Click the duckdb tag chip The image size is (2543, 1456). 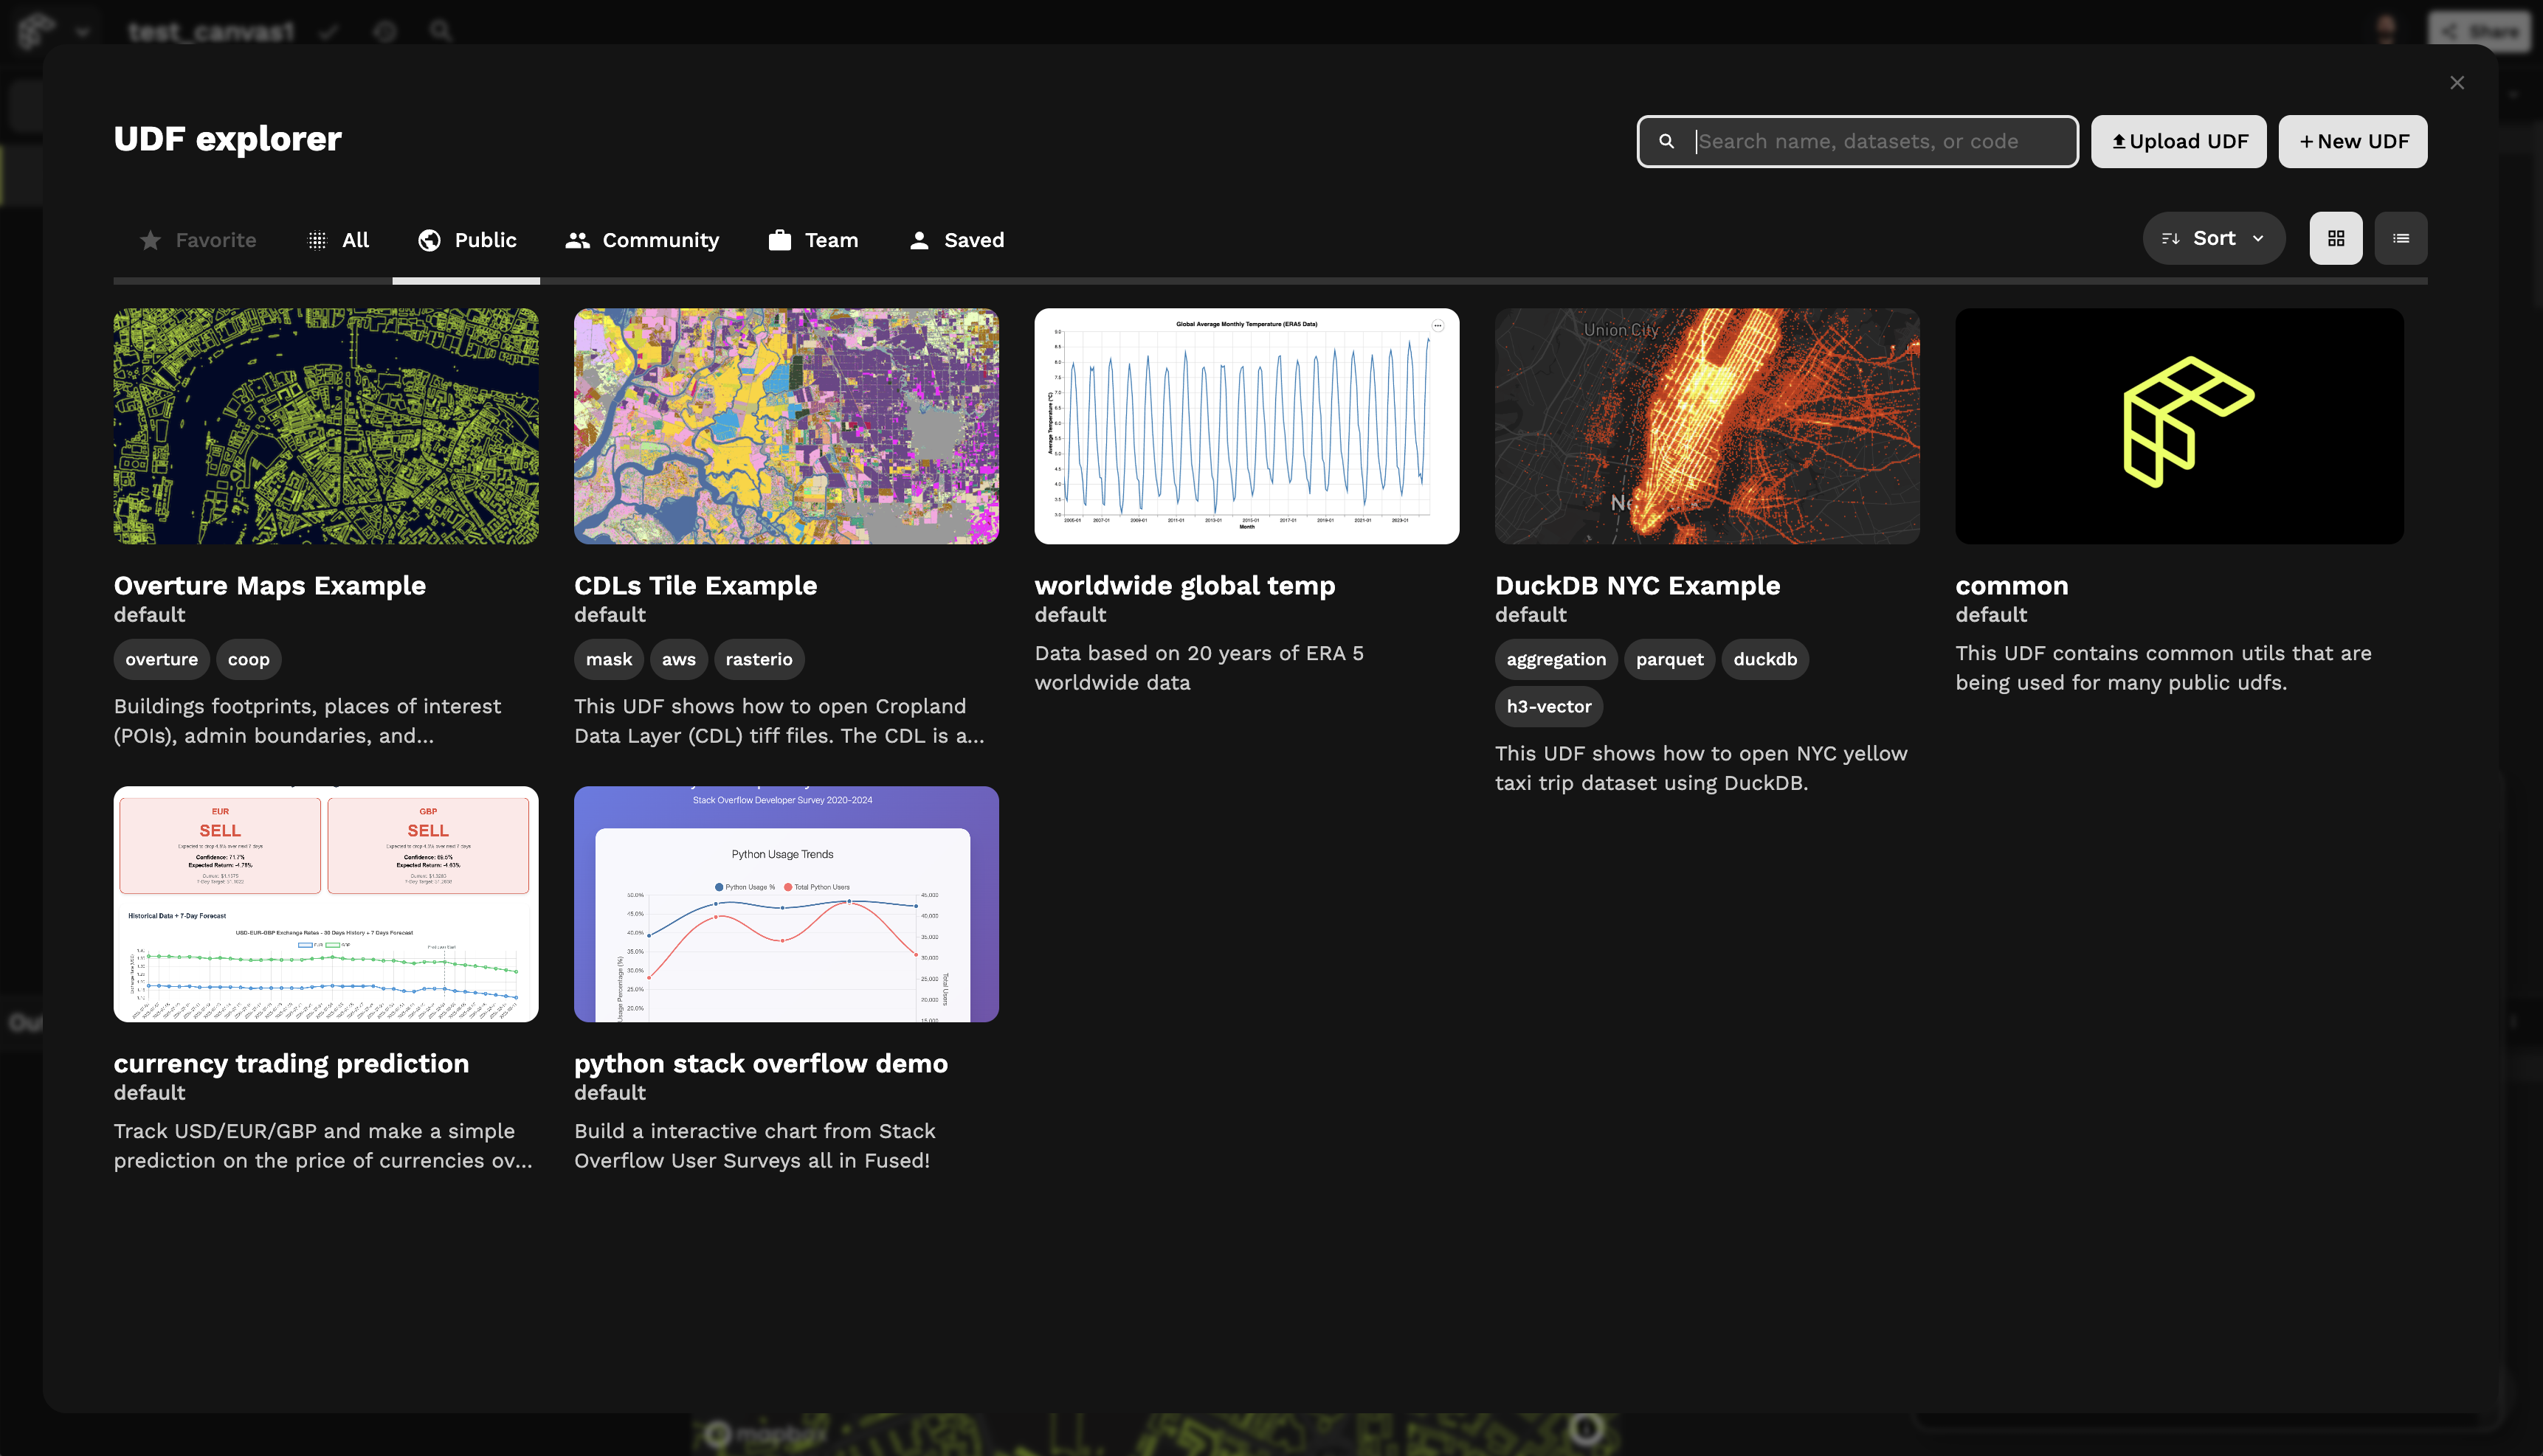coord(1764,659)
